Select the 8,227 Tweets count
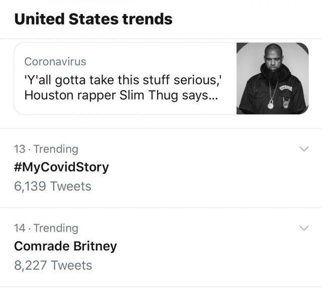This screenshot has height=288, width=322. coord(53,265)
